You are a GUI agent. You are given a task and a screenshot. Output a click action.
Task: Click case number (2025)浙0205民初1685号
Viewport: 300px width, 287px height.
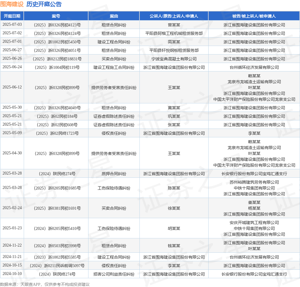57,188
